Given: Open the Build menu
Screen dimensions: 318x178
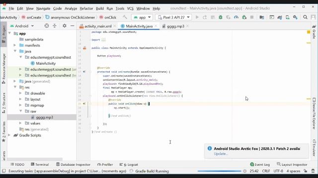Looking at the screenshot, I should [x=100, y=8].
